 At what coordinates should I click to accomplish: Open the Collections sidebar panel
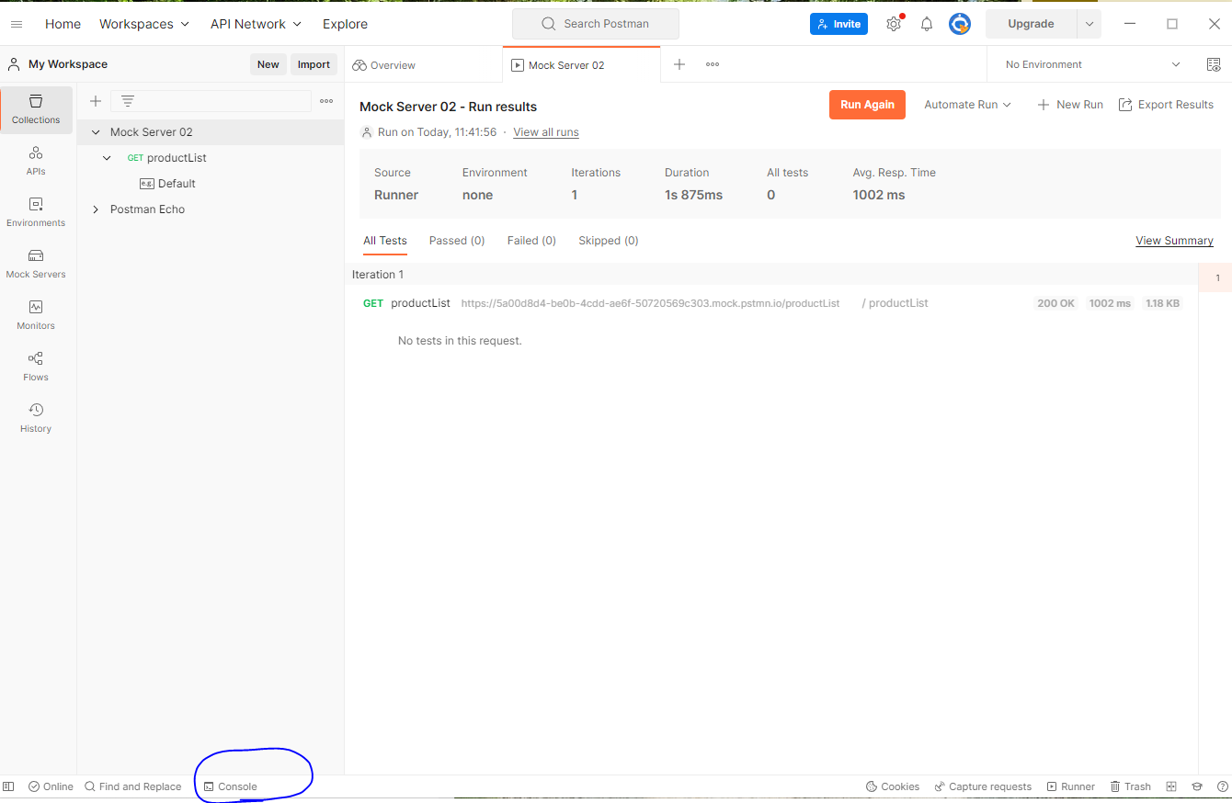point(36,109)
